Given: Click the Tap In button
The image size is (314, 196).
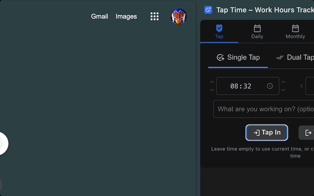Looking at the screenshot, I should click(267, 132).
